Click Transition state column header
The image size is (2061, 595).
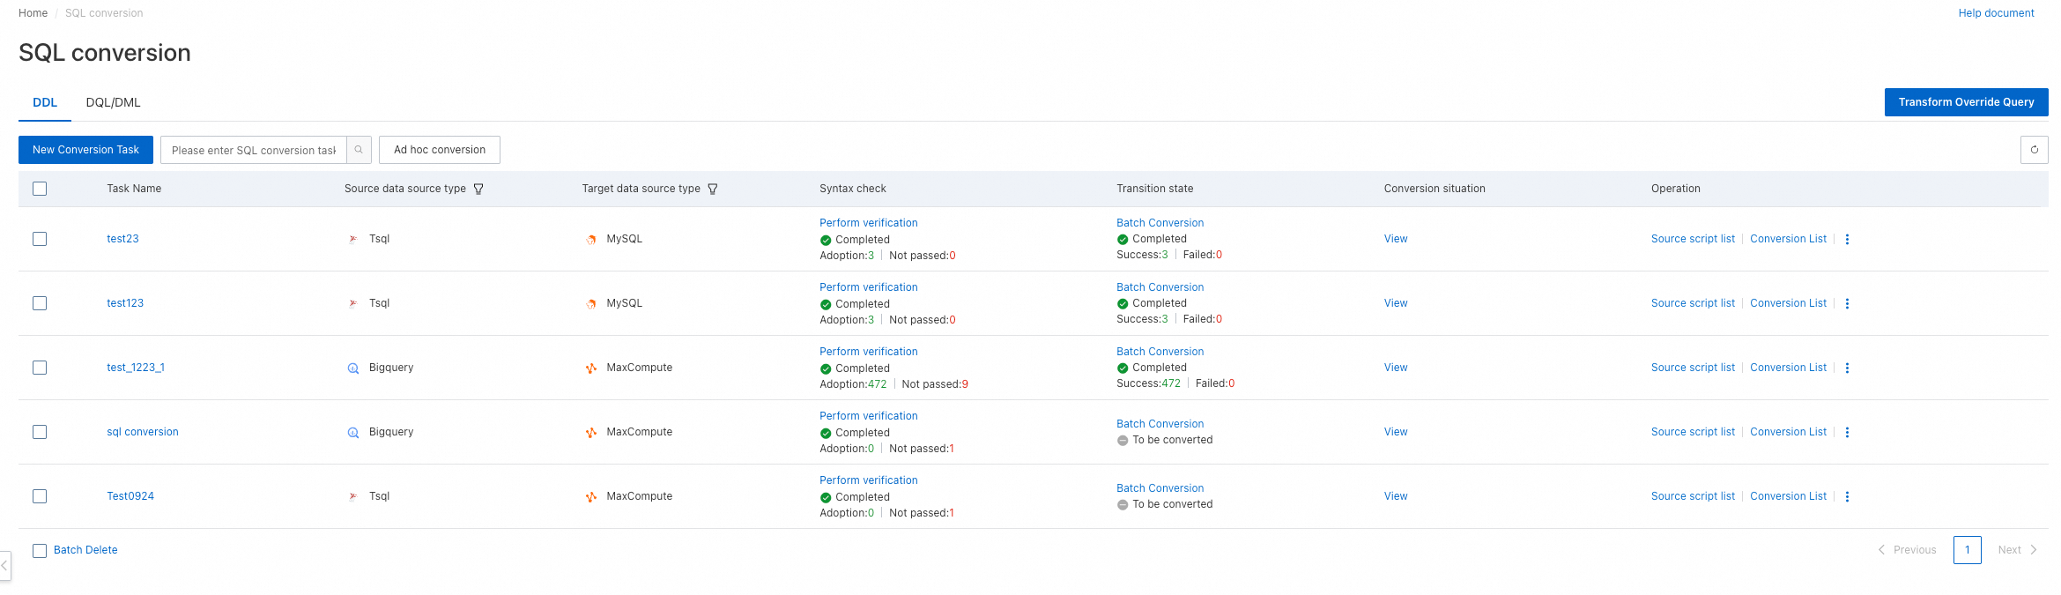[1154, 189]
